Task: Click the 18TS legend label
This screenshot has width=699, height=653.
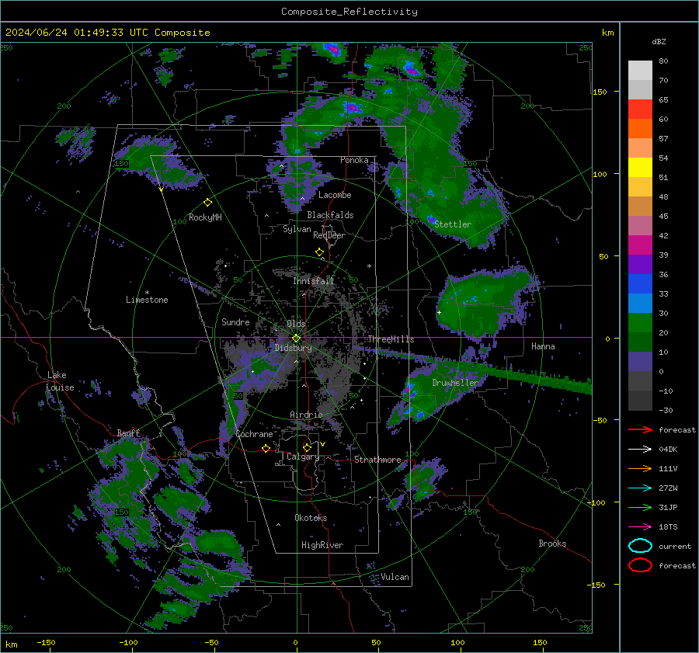Action: pos(668,527)
